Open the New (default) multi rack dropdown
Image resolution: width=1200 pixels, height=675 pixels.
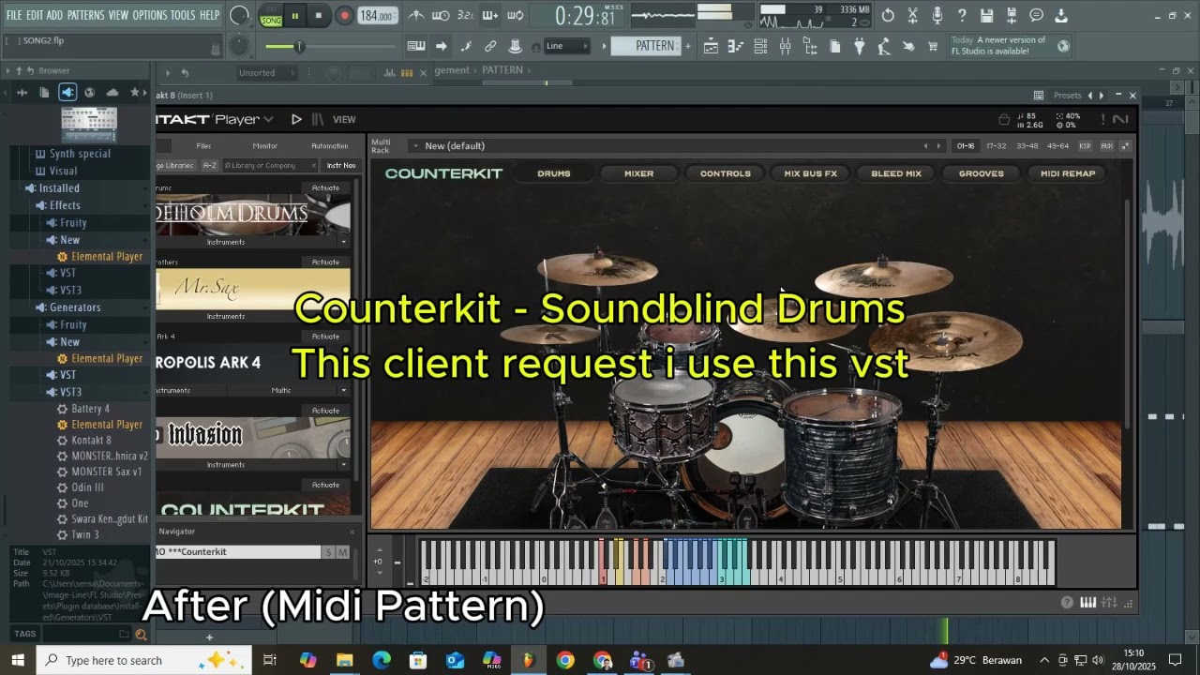(666, 145)
